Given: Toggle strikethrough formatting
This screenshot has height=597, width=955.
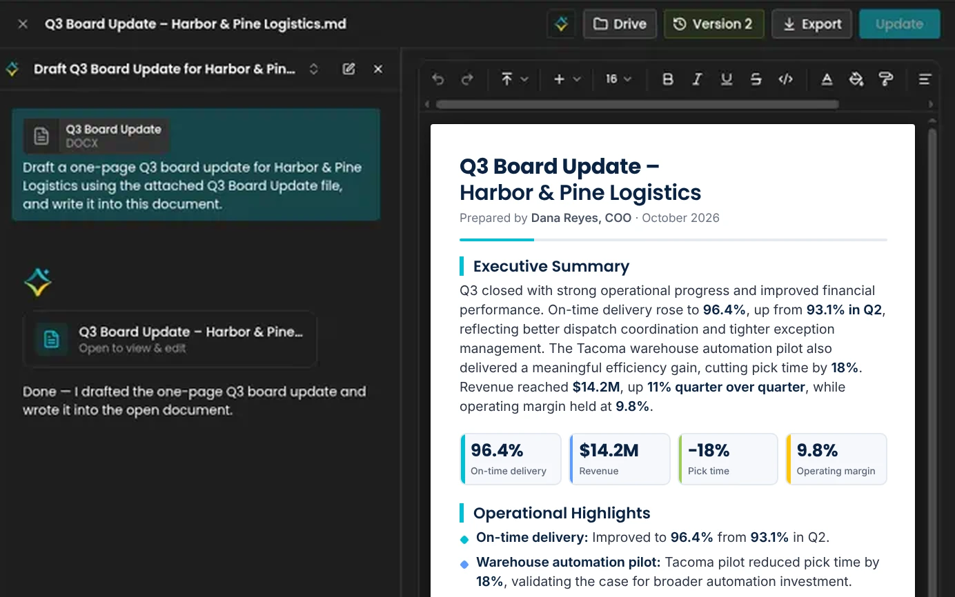Looking at the screenshot, I should pos(756,79).
